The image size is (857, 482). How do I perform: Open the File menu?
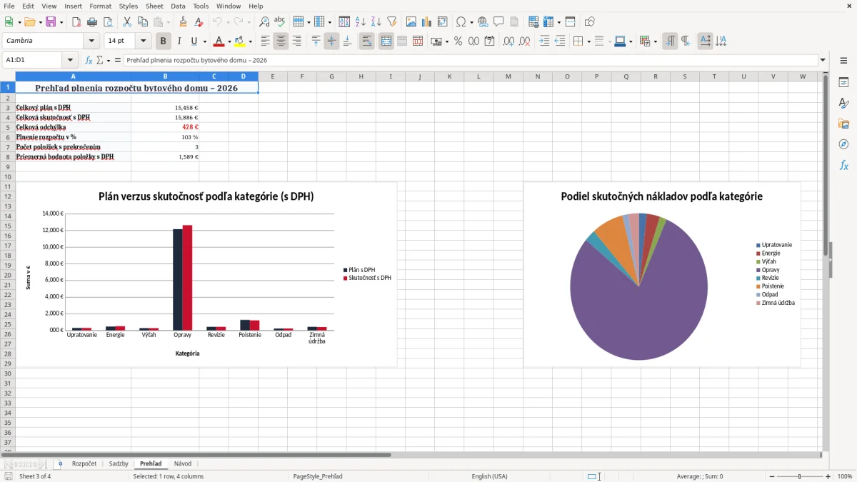tap(9, 6)
